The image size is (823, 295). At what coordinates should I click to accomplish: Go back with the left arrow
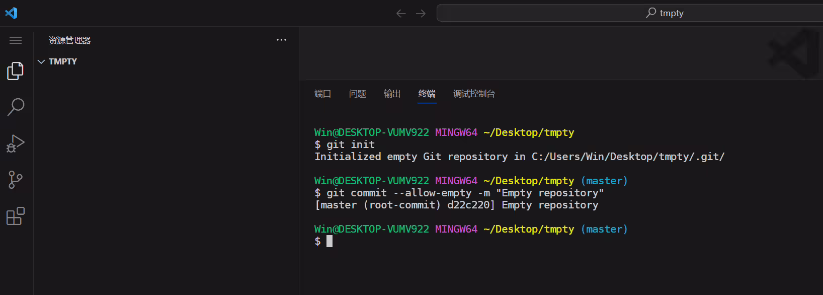tap(401, 14)
